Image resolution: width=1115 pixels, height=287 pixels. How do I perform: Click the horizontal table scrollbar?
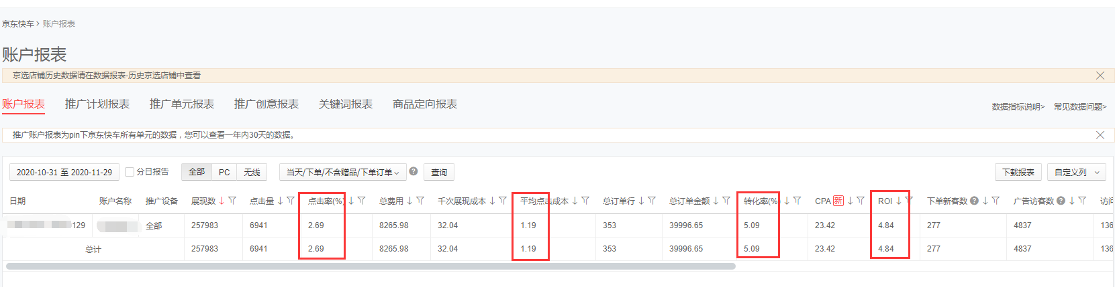(371, 266)
